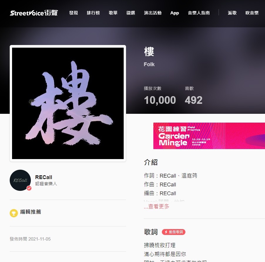
Task: Click the 編輯推薦 label
Action: (31, 212)
